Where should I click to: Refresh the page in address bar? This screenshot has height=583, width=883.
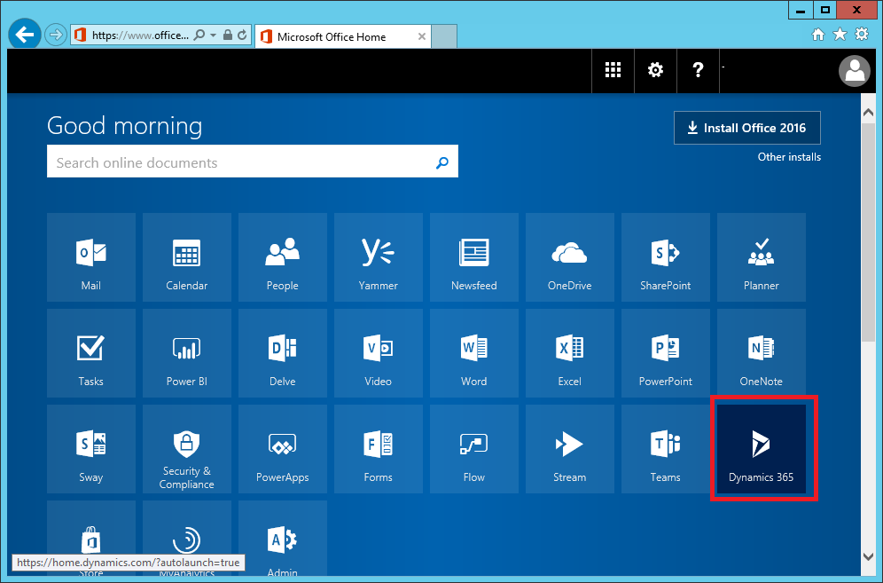[242, 35]
